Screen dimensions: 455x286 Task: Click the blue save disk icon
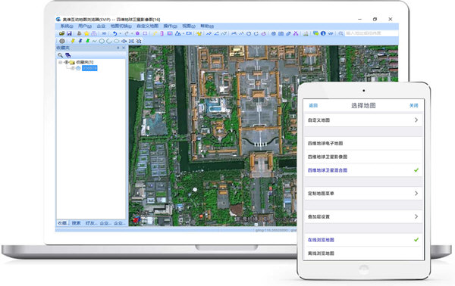tap(69, 33)
